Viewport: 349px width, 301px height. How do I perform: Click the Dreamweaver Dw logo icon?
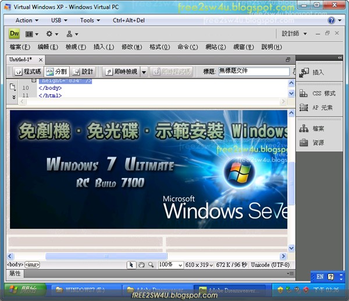click(x=14, y=34)
